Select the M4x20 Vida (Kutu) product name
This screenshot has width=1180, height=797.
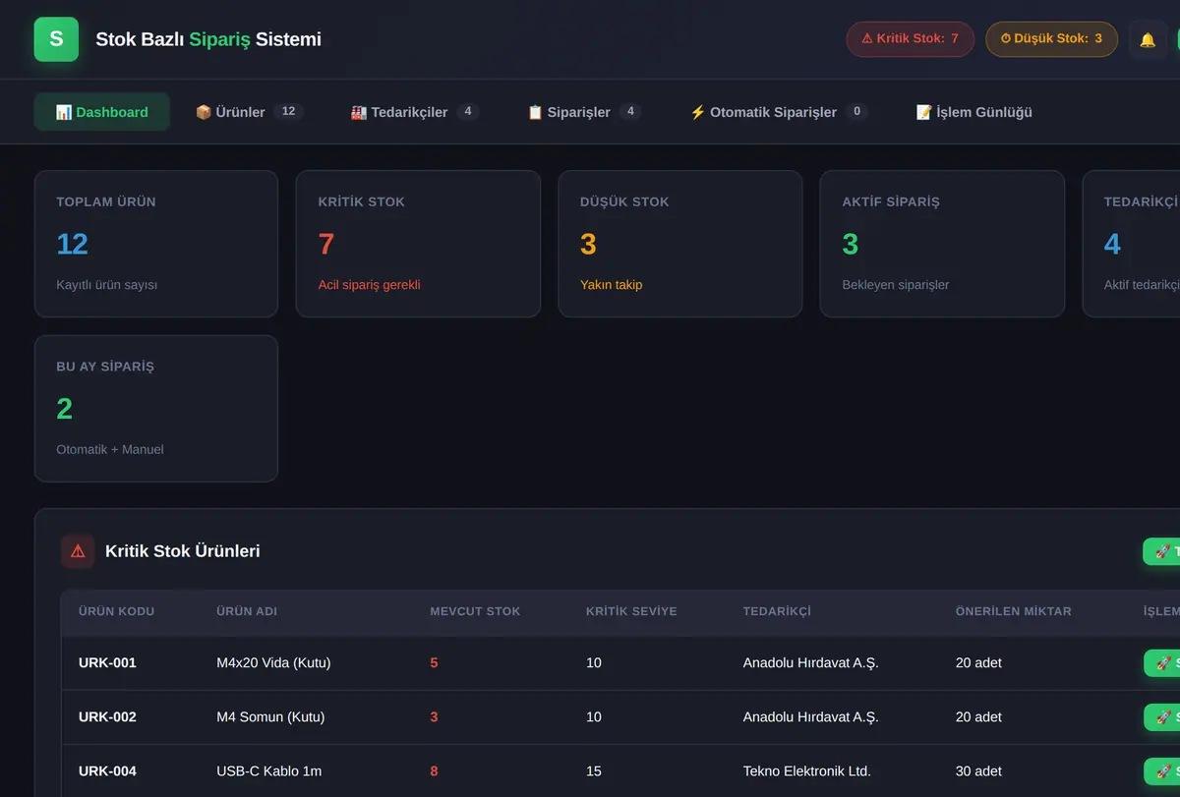pyautogui.click(x=273, y=663)
